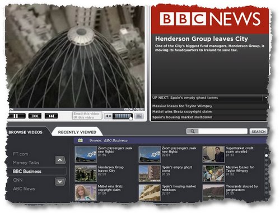Click the Thousands abused by gangmasters title text
Image resolution: width=280 pixels, height=213 pixels.
[x=242, y=188]
